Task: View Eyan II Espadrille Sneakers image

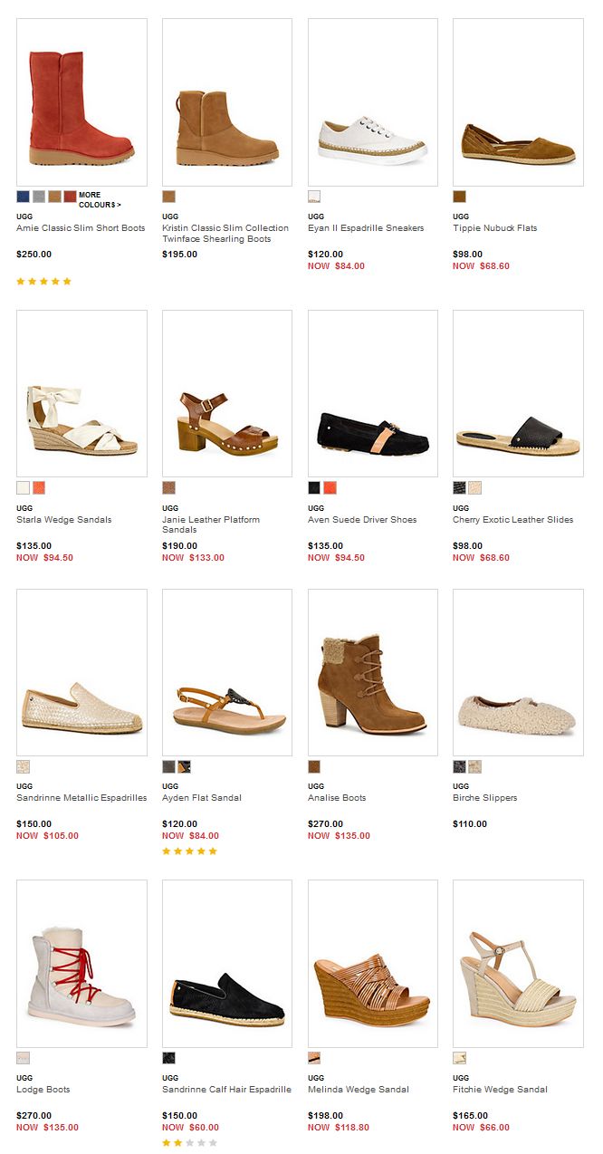Action: click(x=372, y=102)
